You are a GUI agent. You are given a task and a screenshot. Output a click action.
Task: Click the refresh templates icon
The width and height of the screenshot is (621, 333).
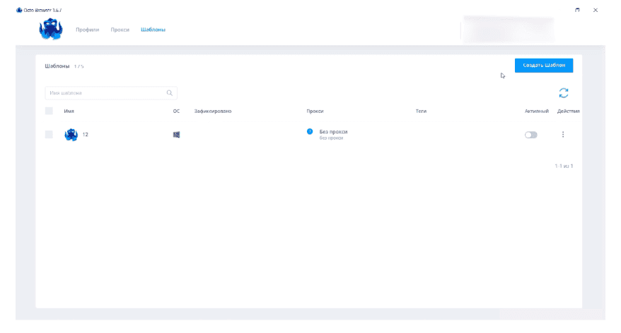[563, 92]
